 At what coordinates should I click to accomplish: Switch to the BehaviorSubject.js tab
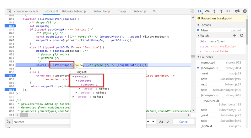74,11
